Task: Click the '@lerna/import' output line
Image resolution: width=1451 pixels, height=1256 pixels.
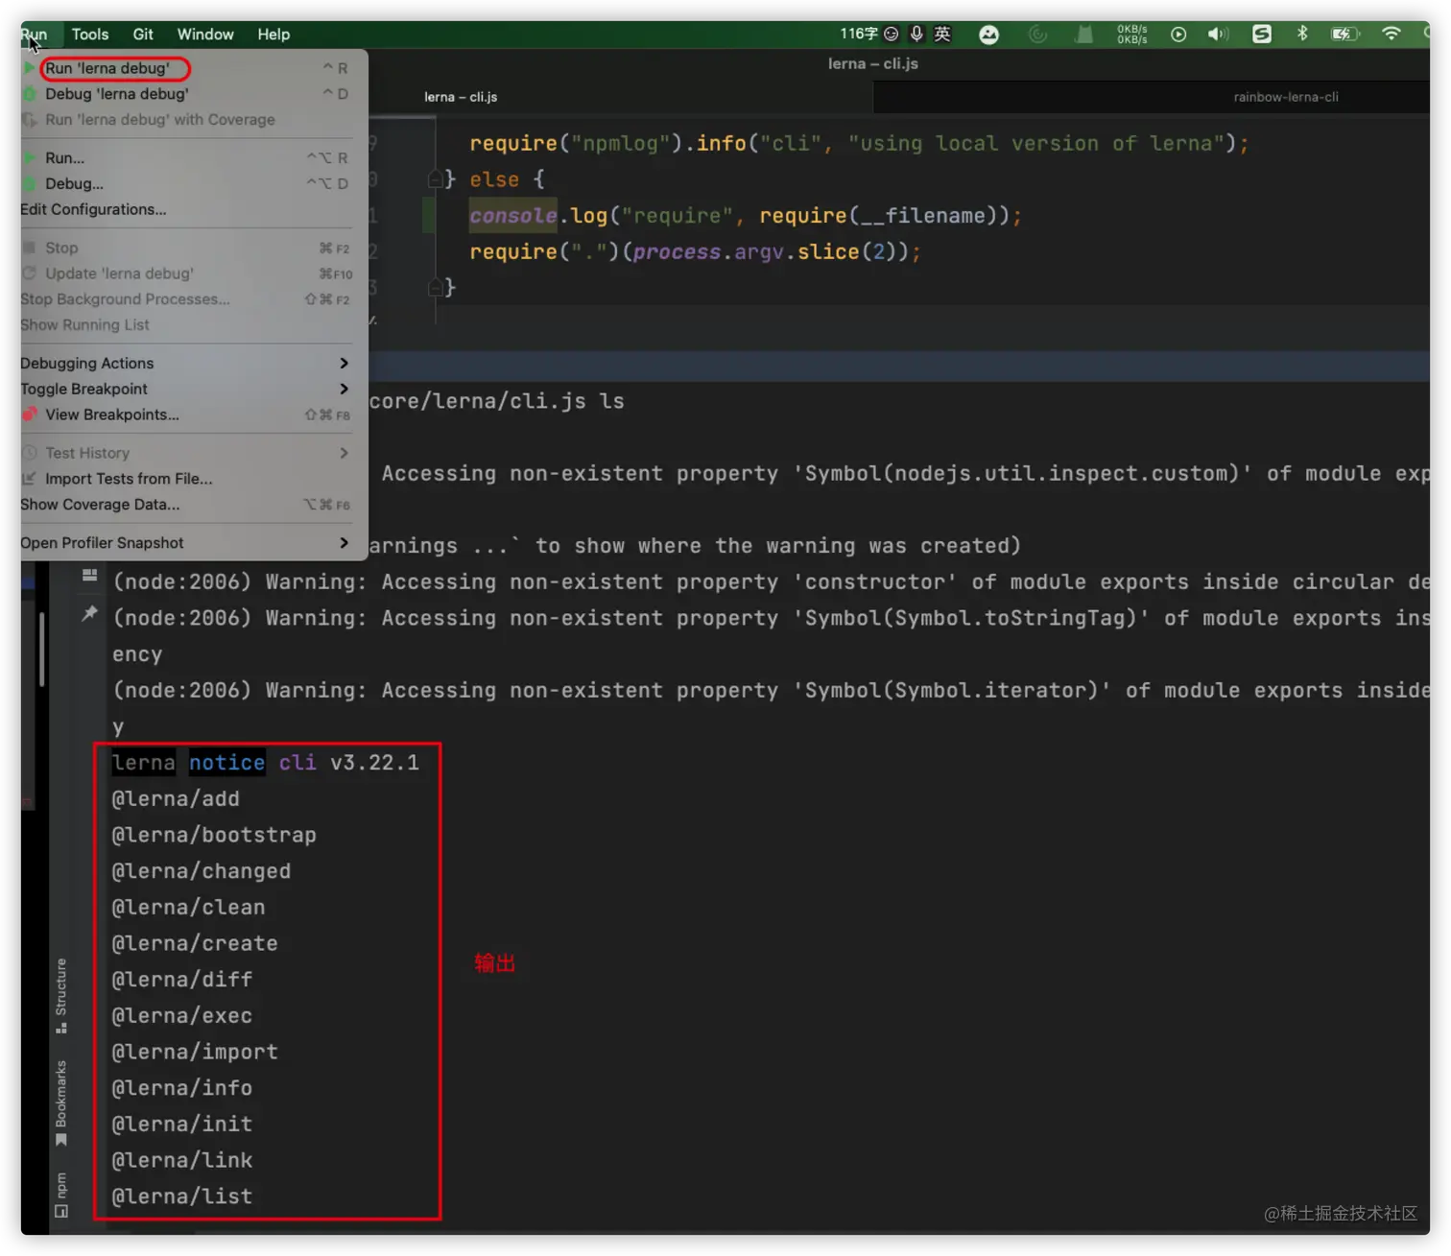Action: (x=195, y=1053)
